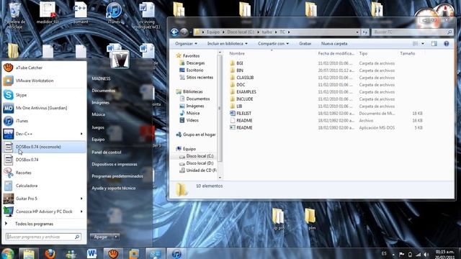Click turbo in address bar breadcrumb

[x=267, y=32]
